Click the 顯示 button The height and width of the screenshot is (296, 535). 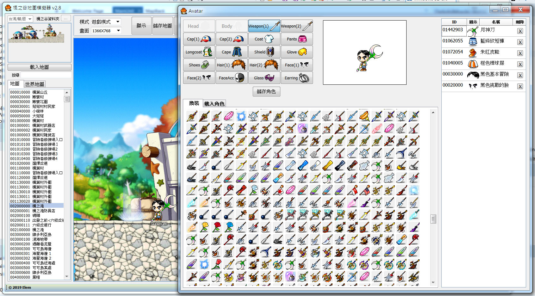[141, 26]
